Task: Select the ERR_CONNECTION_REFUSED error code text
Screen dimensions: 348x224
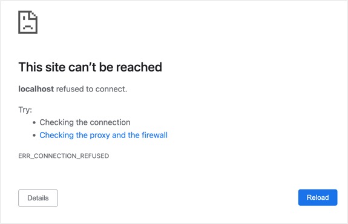Action: pyautogui.click(x=64, y=156)
